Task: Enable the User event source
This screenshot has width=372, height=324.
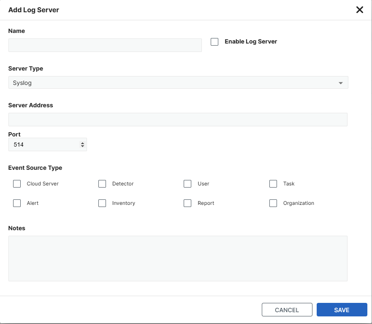Action: (x=187, y=184)
